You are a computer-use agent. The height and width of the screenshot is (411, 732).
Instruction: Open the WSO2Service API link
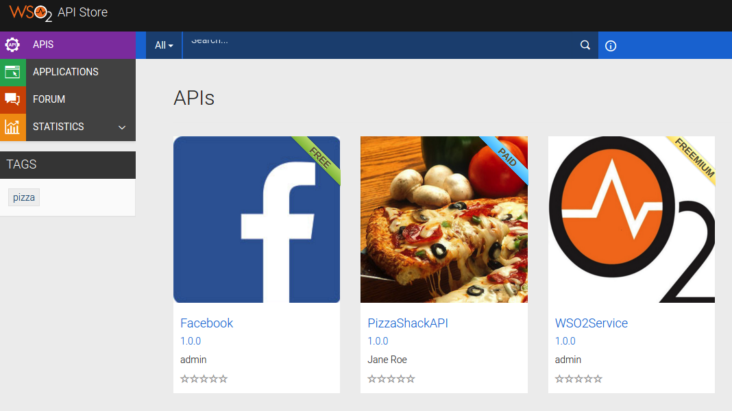pos(591,323)
